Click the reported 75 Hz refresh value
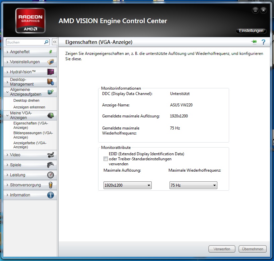 [175, 128]
